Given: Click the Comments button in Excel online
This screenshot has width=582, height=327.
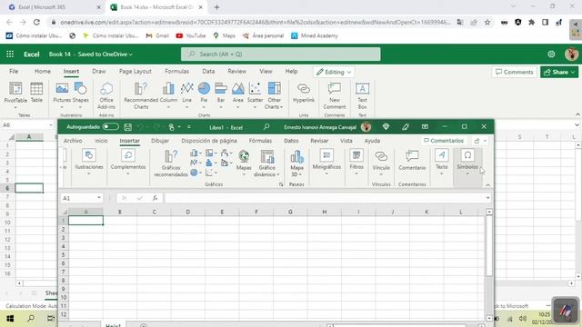Looking at the screenshot, I should click(x=514, y=72).
